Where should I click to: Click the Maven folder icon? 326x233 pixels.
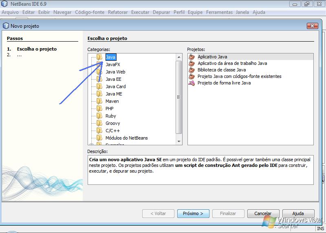(99, 101)
